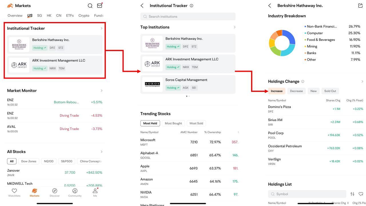Select the HK market tab
The width and height of the screenshot is (366, 206).
click(49, 15)
